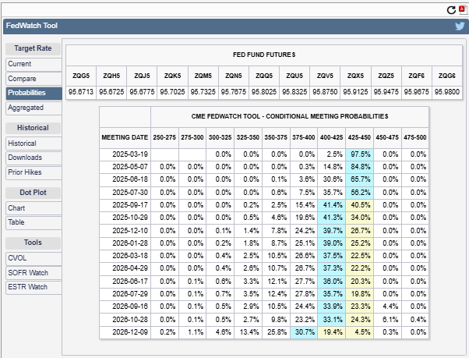Click the 25.8% probability cell

(276, 332)
